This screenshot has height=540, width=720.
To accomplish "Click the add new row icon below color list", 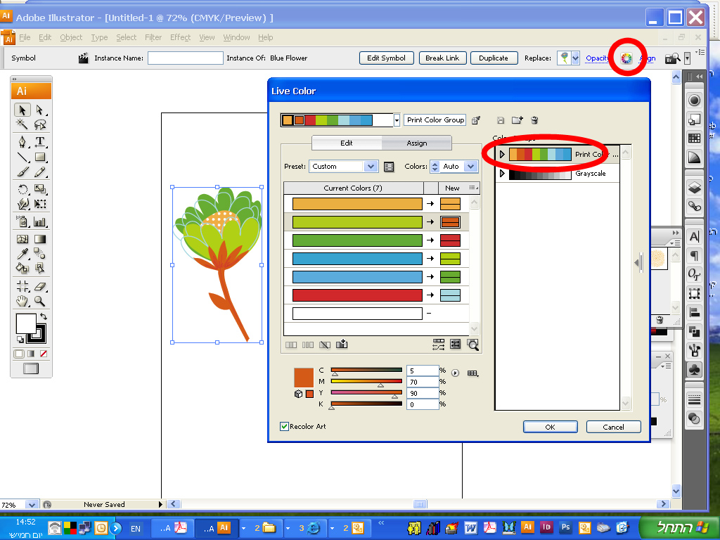I will point(342,345).
